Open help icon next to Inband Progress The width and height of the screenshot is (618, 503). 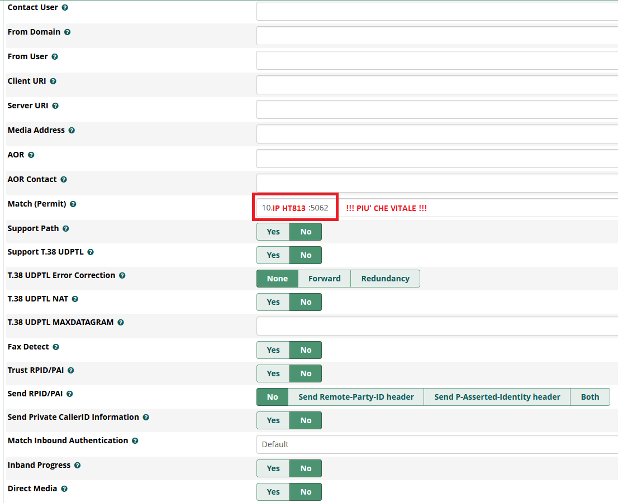point(78,466)
